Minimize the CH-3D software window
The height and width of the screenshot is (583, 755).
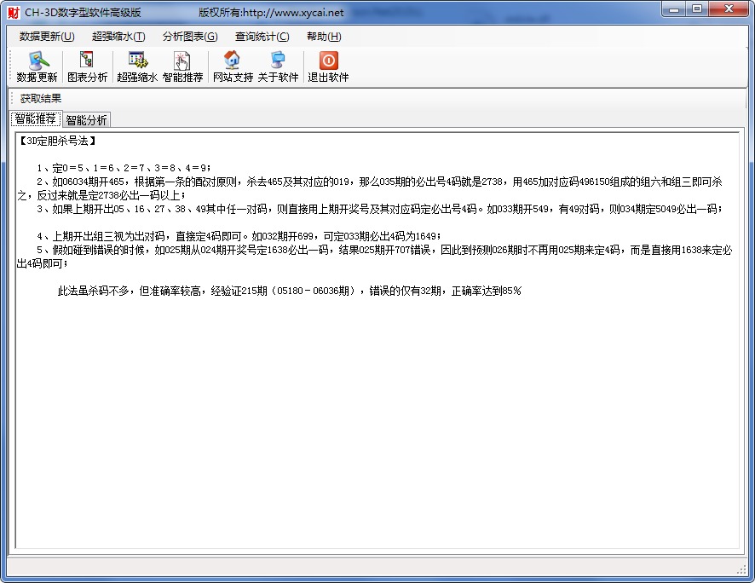tap(676, 9)
